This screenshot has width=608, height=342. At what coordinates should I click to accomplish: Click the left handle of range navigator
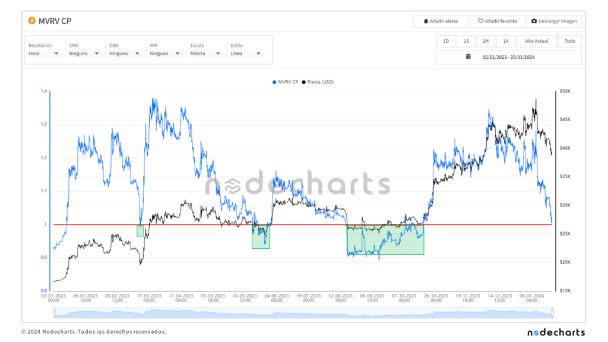54,313
